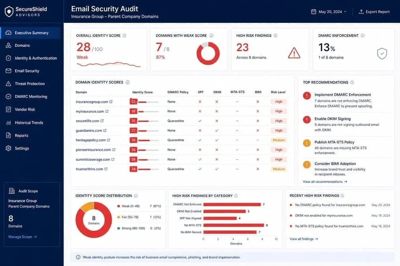Open external link icon for summitcoverage.com
This screenshot has width=400, height=266.
[x=113, y=159]
